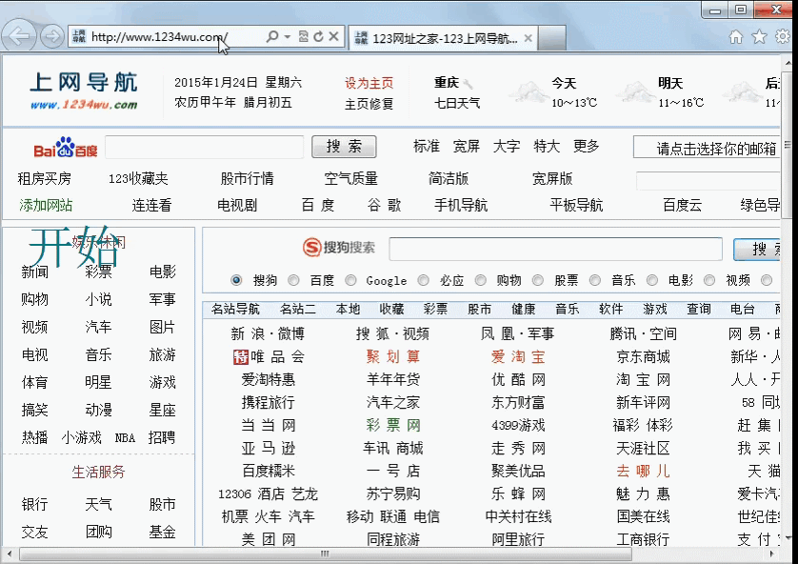Open the 请点击选择你的邮箱 dropdown

point(708,148)
